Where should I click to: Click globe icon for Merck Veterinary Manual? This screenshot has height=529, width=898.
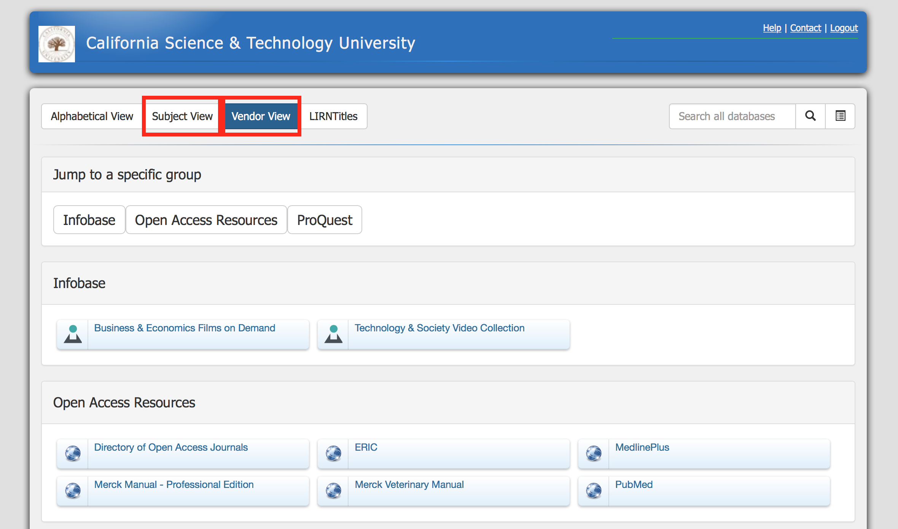pos(333,491)
